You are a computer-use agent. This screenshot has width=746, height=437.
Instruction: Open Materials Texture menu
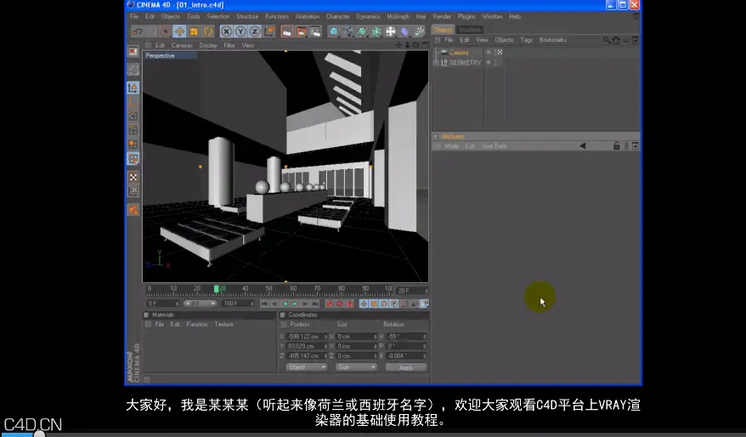point(224,325)
